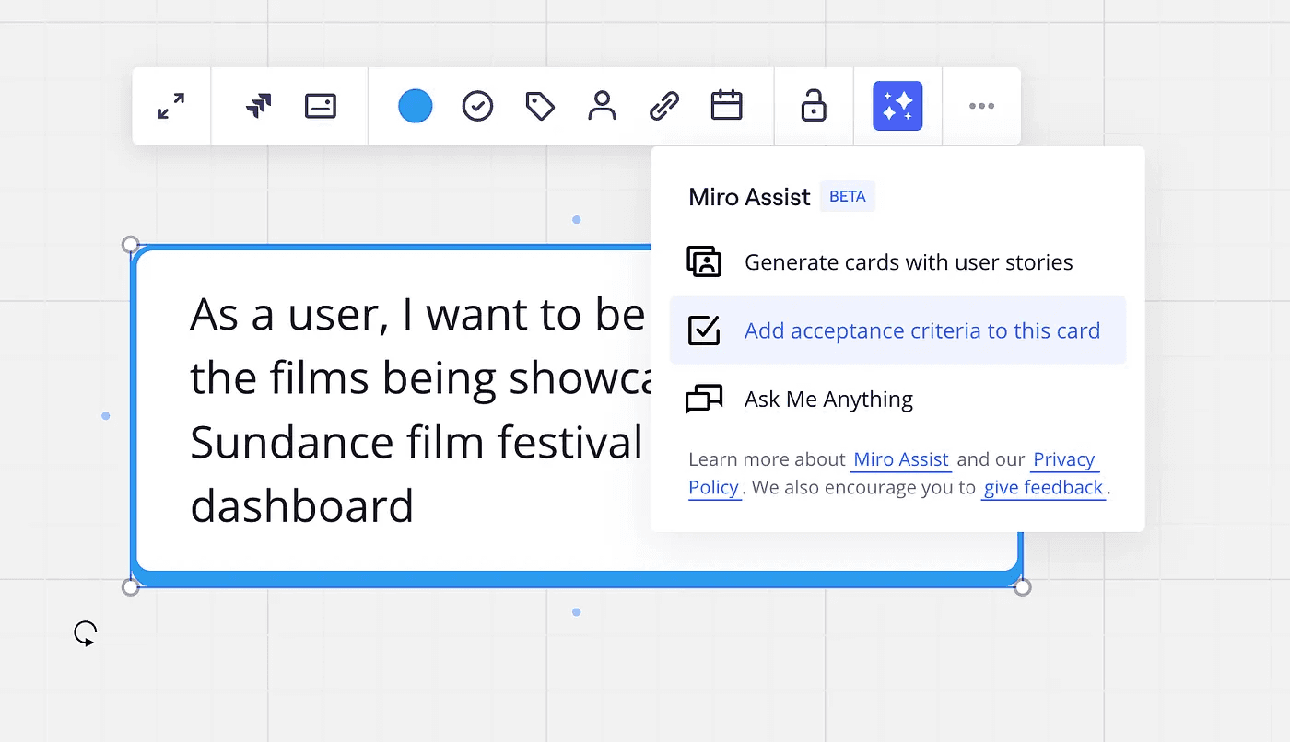Click the user story card text
Screen dimensions: 1290x742
[x=387, y=410]
